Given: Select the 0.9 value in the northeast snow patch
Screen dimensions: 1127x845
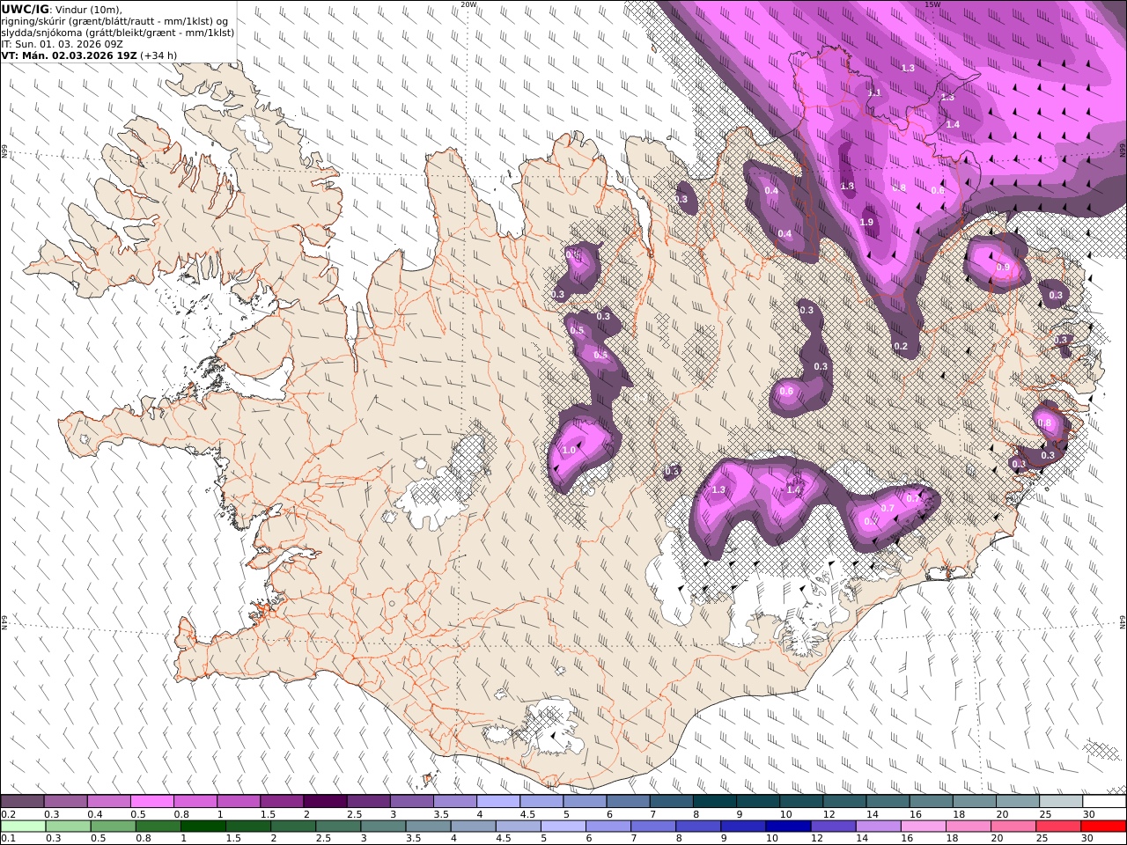Looking at the screenshot, I should (x=1002, y=268).
